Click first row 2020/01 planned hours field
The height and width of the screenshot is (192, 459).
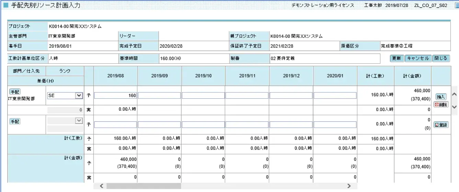[335, 96]
